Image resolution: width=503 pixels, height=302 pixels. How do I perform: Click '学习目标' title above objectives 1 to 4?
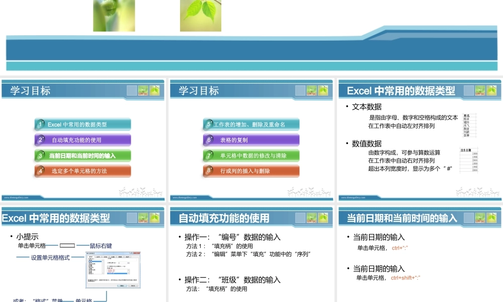pyautogui.click(x=30, y=91)
